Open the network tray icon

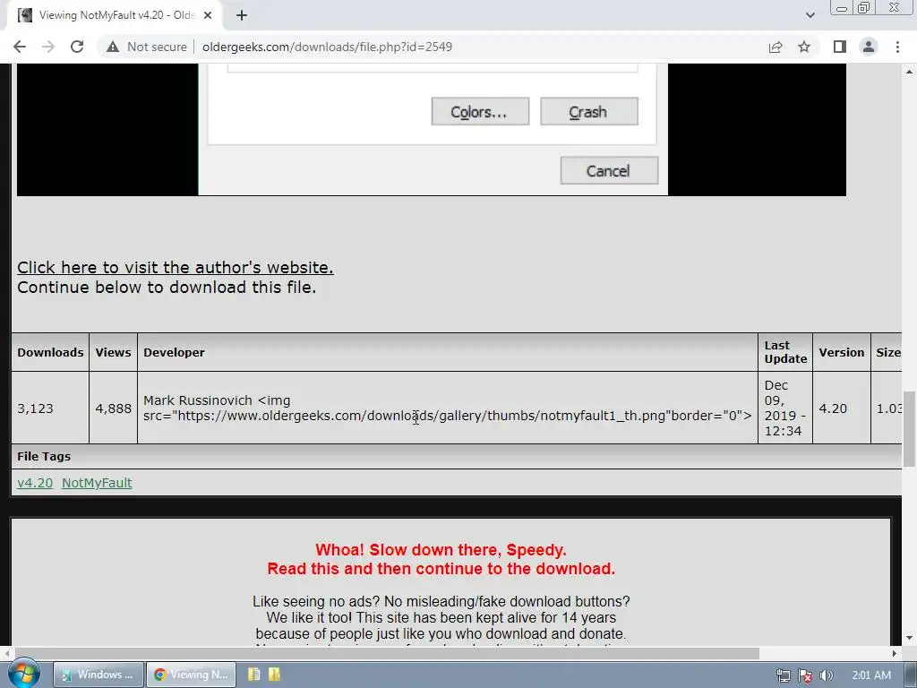click(783, 675)
